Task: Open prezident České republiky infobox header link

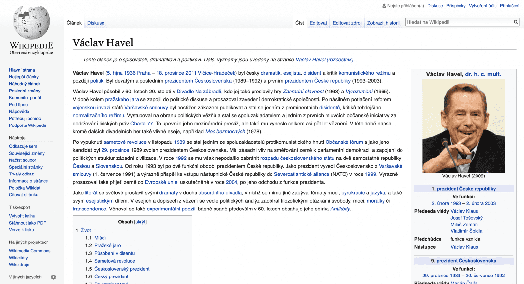Action: [x=466, y=189]
